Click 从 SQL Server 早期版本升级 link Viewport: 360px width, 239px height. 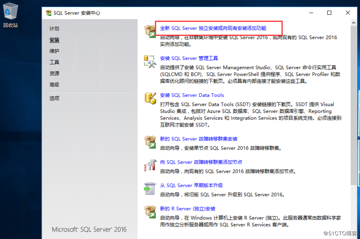click(x=192, y=185)
